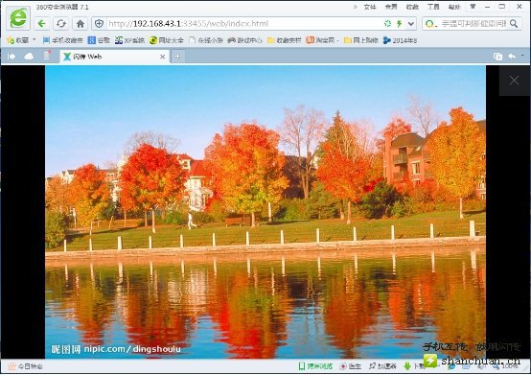
Task: Open a new tab with the plus button
Action: click(x=177, y=57)
